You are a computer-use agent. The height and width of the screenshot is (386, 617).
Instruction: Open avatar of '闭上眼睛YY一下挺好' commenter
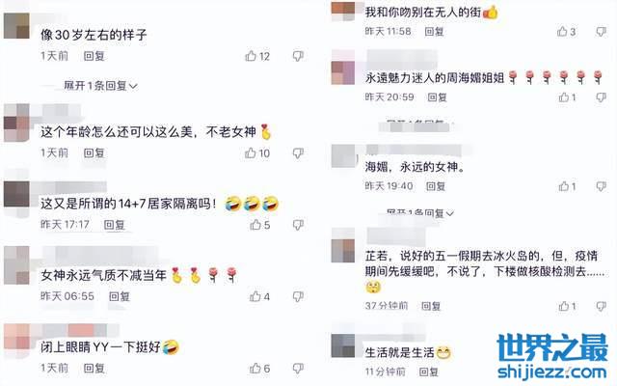16,337
